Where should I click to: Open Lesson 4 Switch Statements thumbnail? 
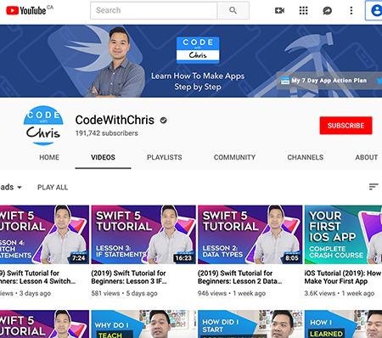[x=44, y=234]
